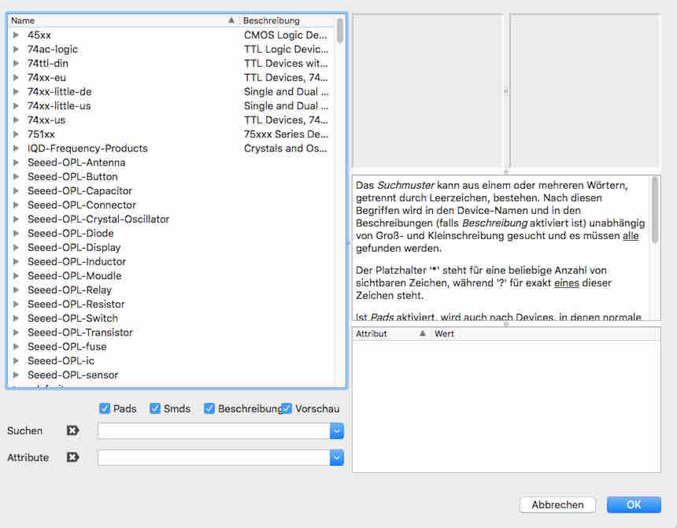
Task: Click the 'CMOS Logic De...' description
Action: 286,35
